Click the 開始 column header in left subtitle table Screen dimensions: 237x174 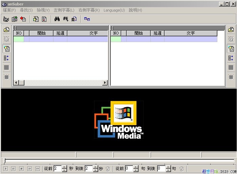click(41, 33)
